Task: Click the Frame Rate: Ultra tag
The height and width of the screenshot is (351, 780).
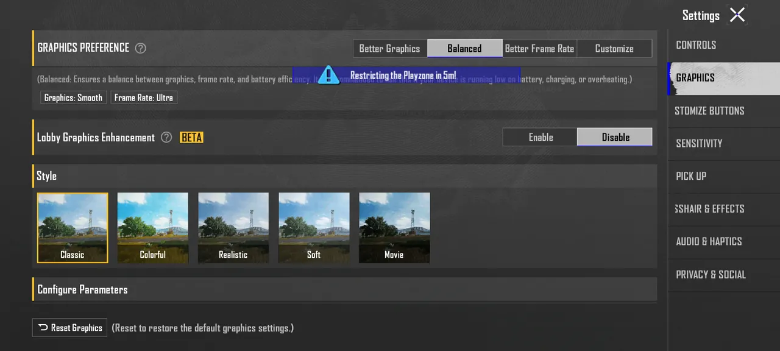Action: [x=144, y=97]
